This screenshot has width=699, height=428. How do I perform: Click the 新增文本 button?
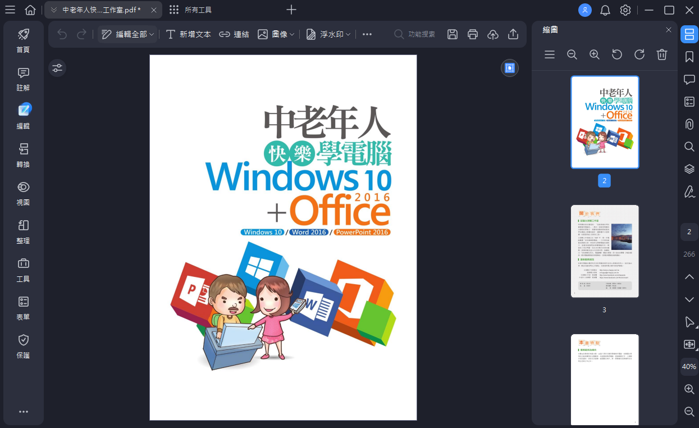(189, 34)
